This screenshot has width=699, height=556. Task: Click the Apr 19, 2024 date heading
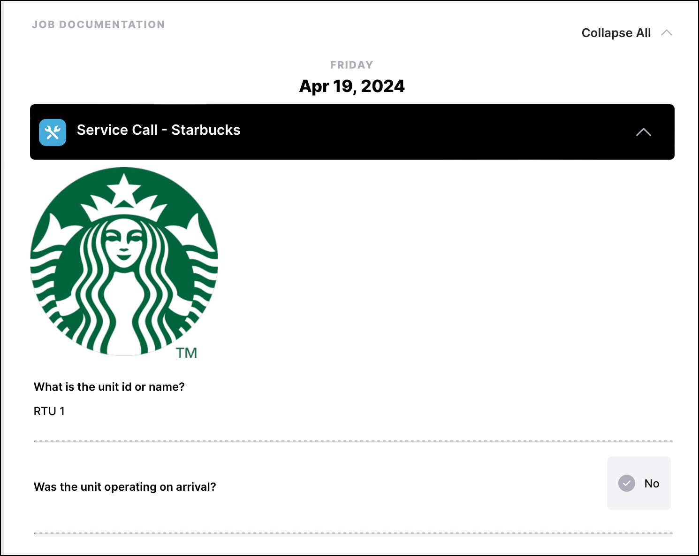click(x=352, y=86)
